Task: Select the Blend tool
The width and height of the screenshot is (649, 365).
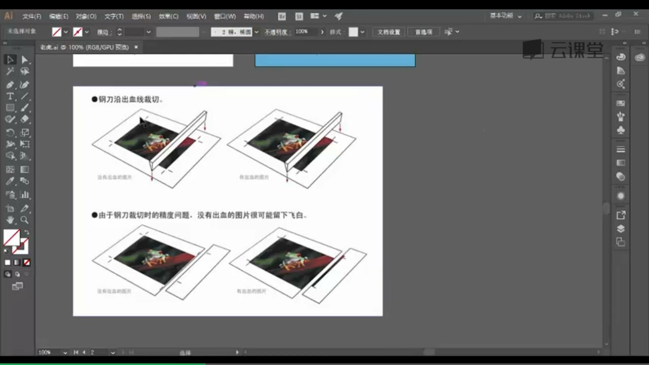Action: (x=24, y=181)
